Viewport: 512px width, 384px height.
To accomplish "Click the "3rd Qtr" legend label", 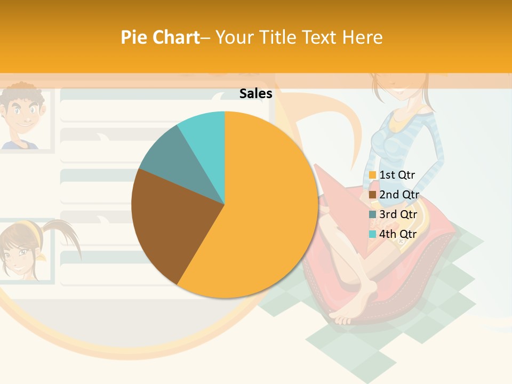I will 398,214.
